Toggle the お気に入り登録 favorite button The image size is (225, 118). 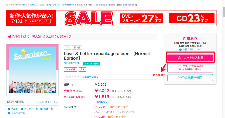tap(91, 64)
